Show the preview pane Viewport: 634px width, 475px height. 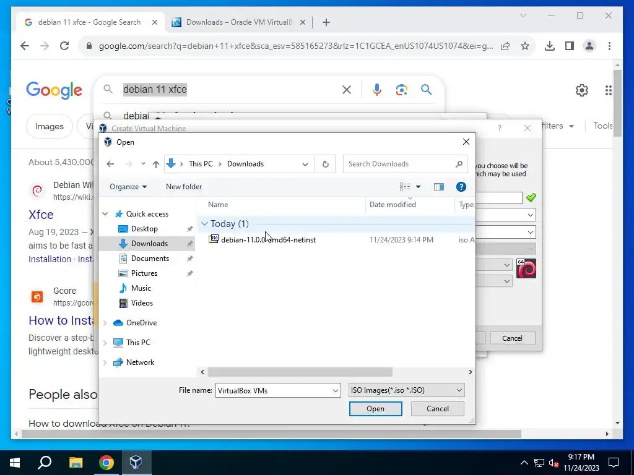[439, 187]
